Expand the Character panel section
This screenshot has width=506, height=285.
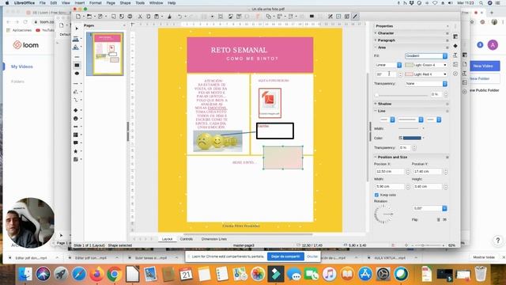385,33
